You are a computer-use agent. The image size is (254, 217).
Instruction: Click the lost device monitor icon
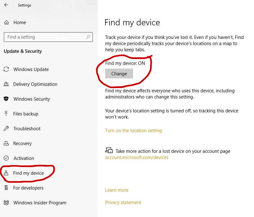tap(109, 150)
